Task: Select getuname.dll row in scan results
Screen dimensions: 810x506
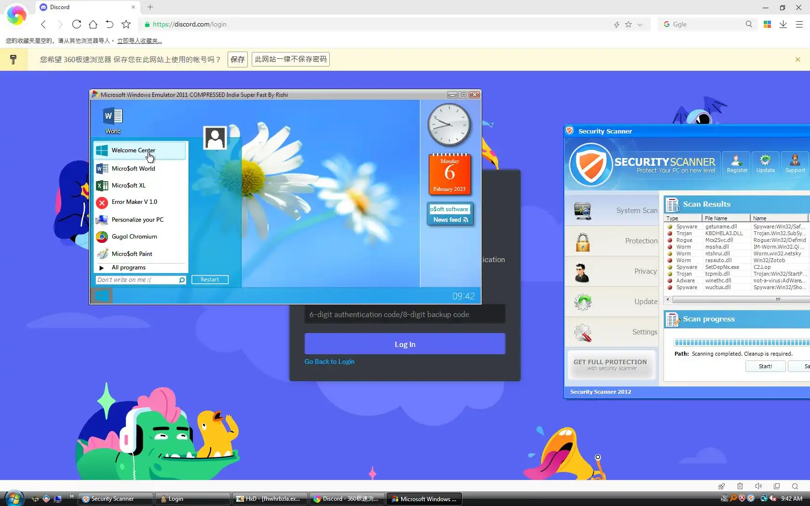Action: 738,226
